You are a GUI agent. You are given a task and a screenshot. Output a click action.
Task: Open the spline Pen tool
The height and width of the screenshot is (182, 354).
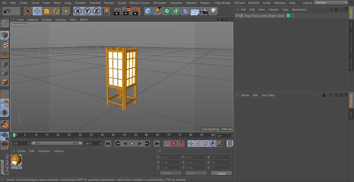click(157, 11)
